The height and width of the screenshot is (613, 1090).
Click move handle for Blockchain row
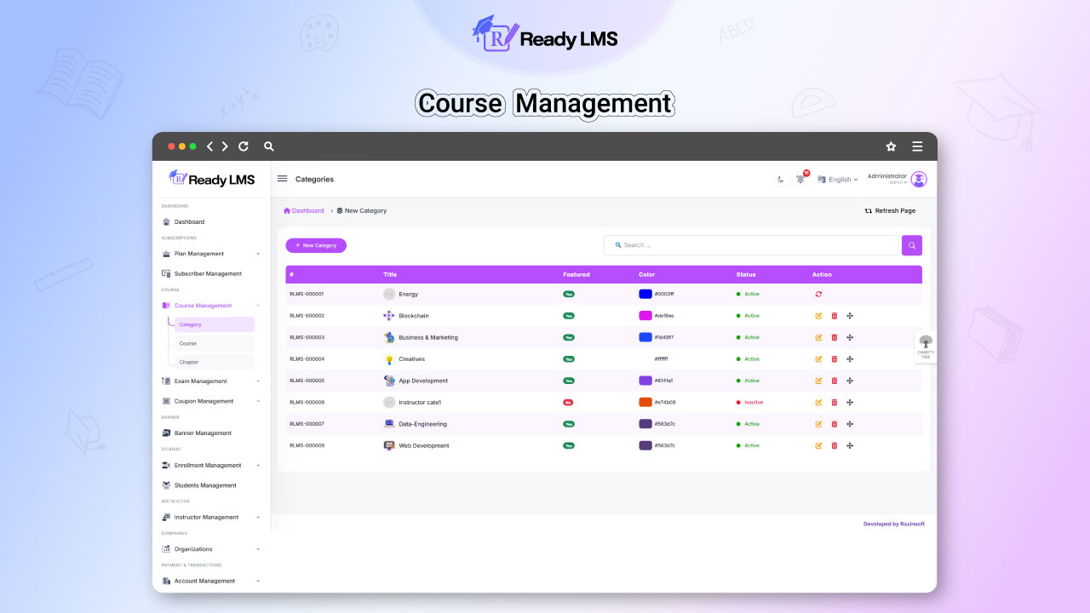850,316
